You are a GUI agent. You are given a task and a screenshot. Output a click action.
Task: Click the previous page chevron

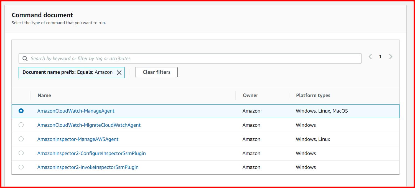coord(370,56)
